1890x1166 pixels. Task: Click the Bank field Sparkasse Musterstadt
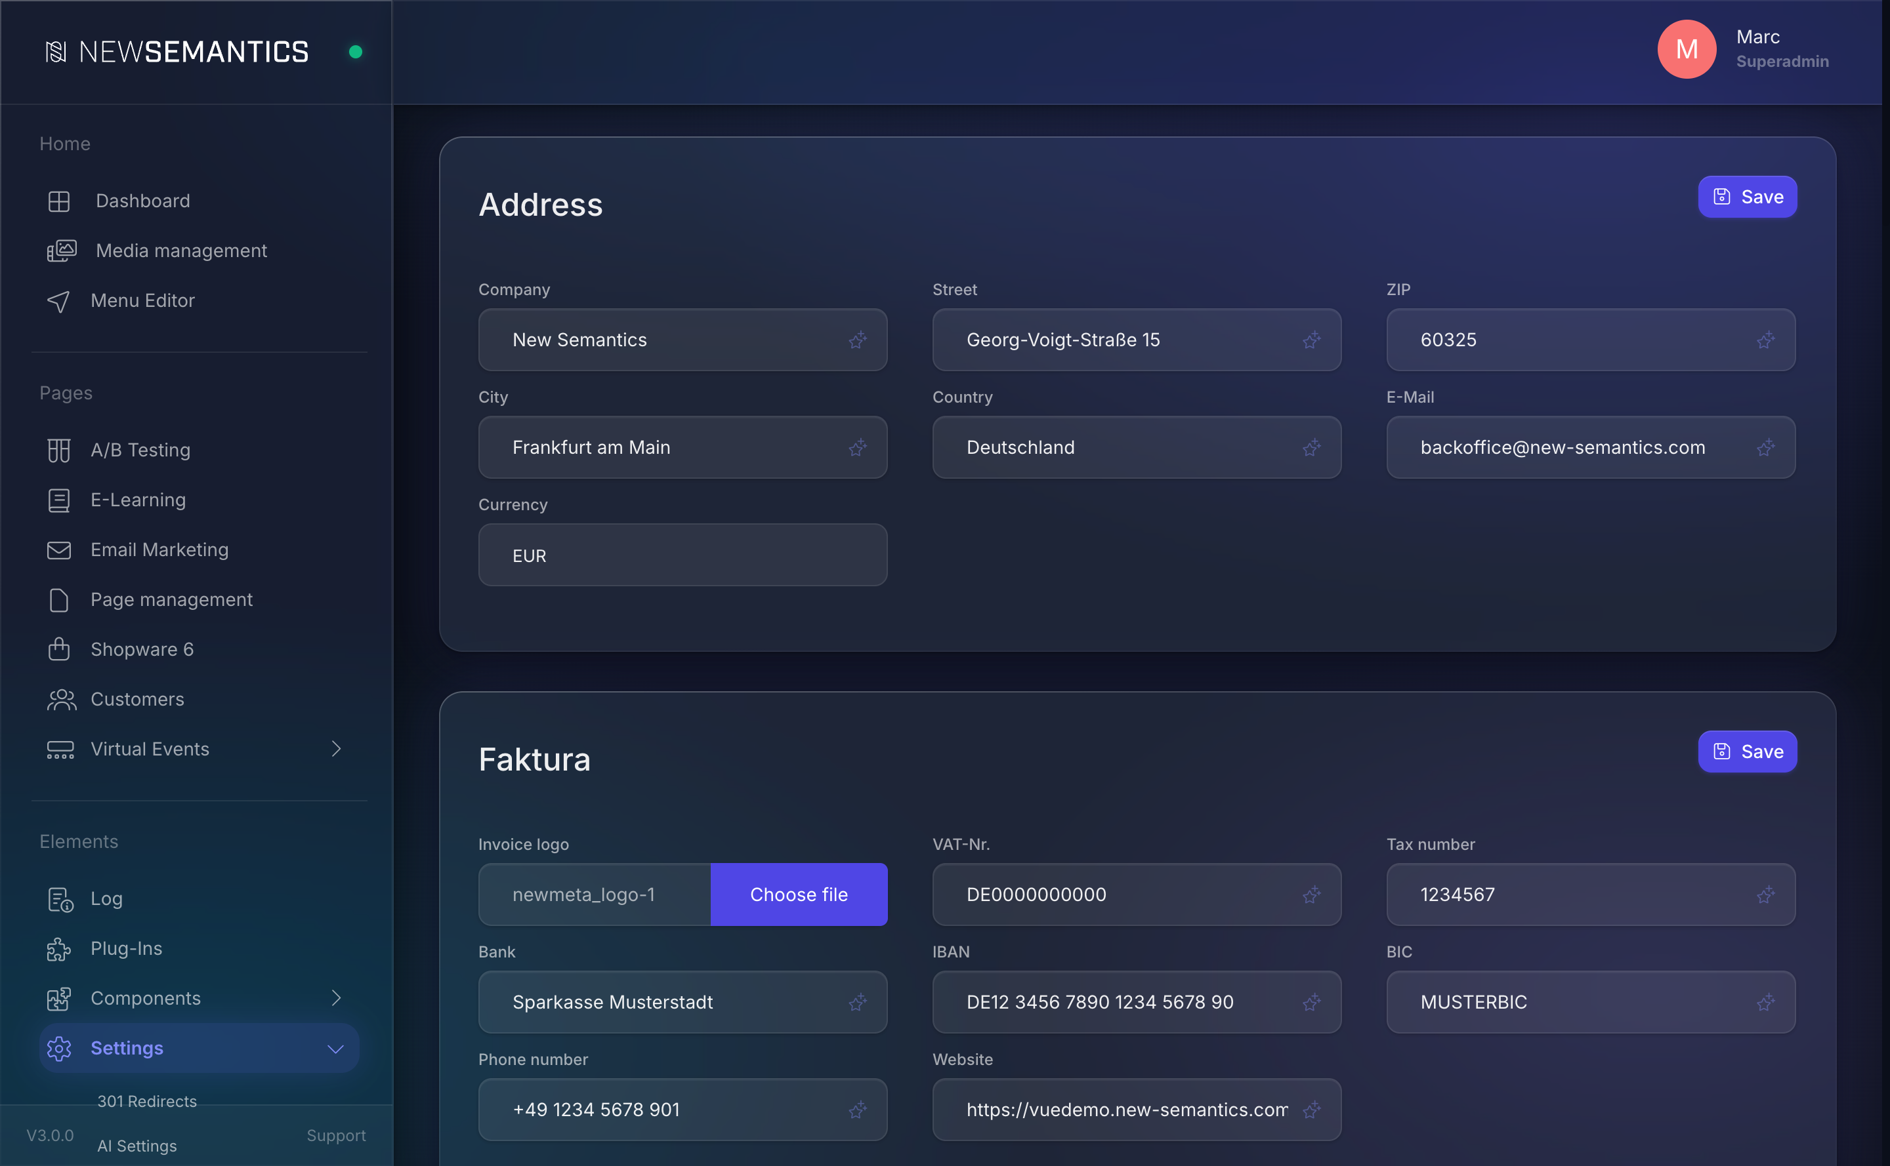pyautogui.click(x=682, y=1003)
